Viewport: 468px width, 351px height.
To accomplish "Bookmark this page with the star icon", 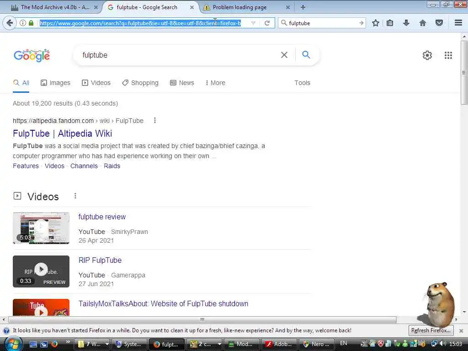I will 376,23.
